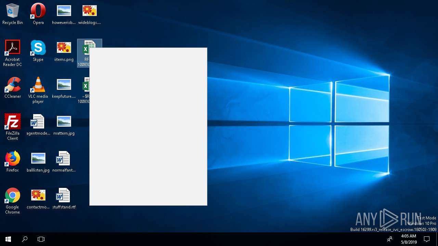Open the CCleaner shortcut
The image size is (438, 246).
point(13,88)
